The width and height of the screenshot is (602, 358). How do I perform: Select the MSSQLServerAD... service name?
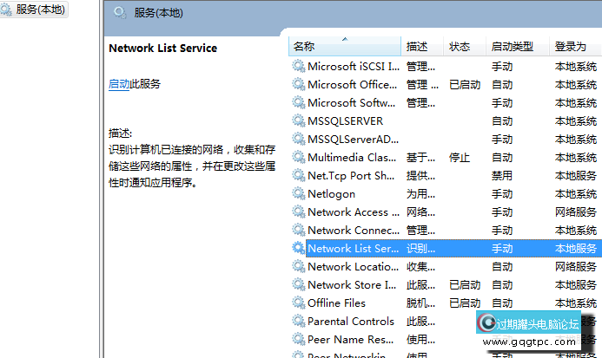(x=354, y=140)
